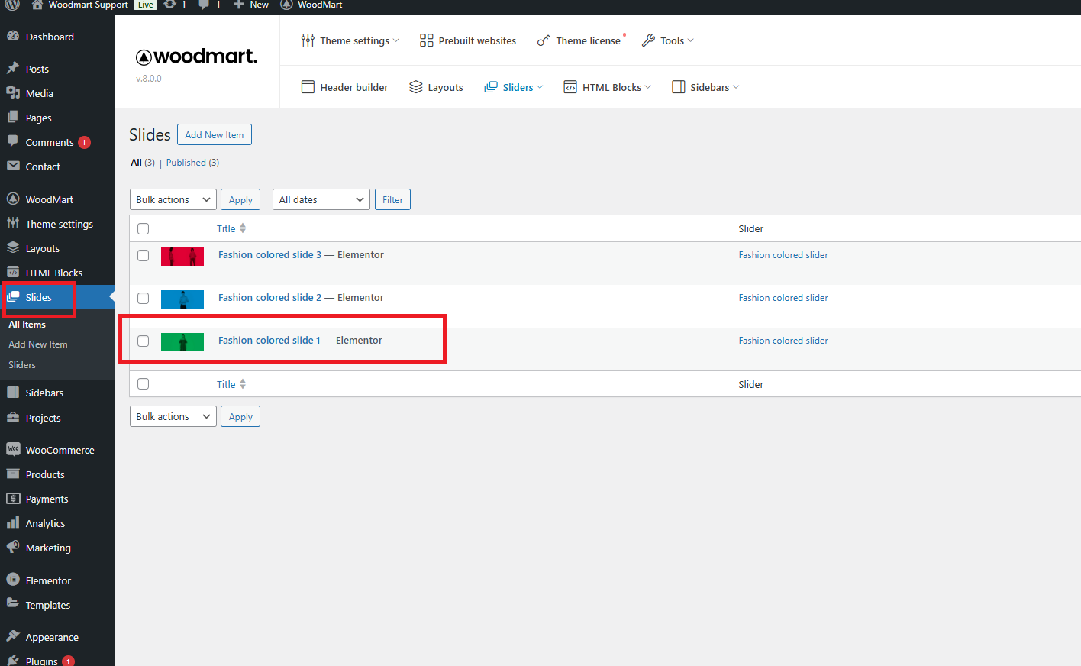Open the comments bubble icon in the admin bar
This screenshot has height=666, width=1081.
204,5
